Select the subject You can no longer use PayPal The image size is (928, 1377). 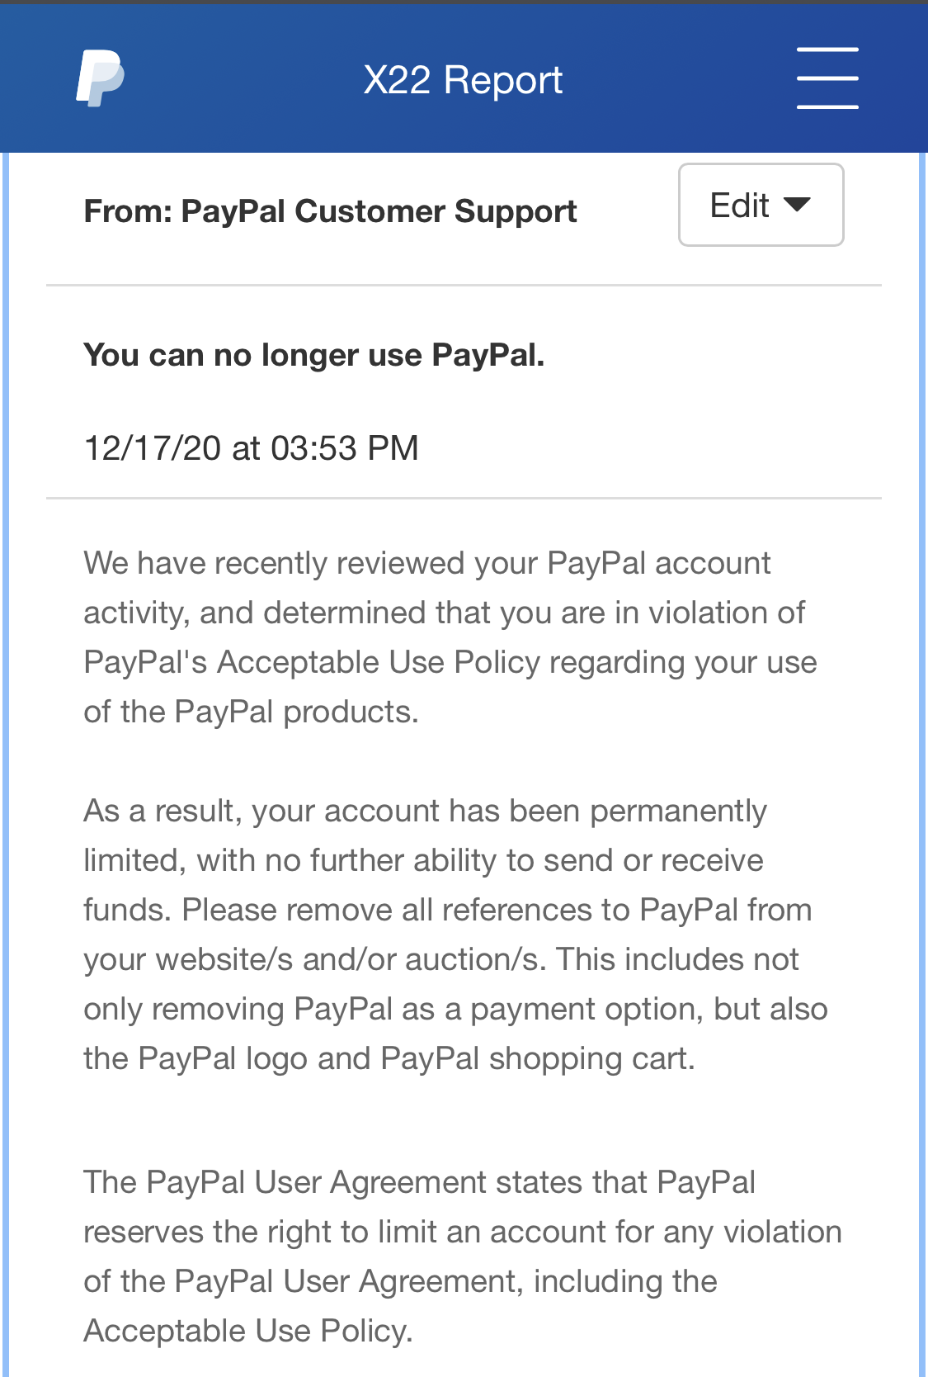pos(314,355)
